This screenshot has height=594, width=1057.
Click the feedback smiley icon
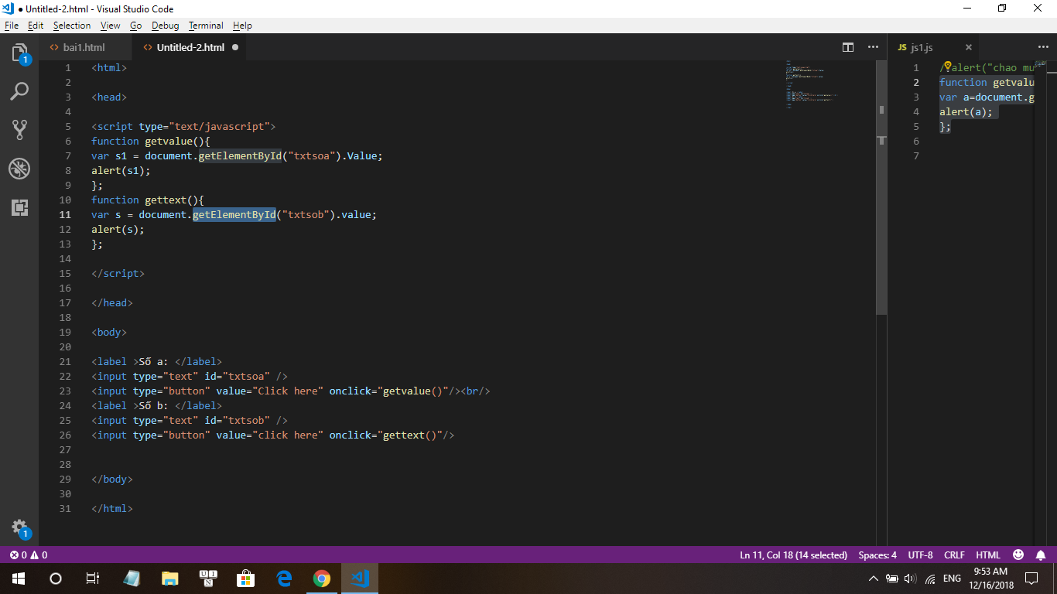(x=1018, y=555)
